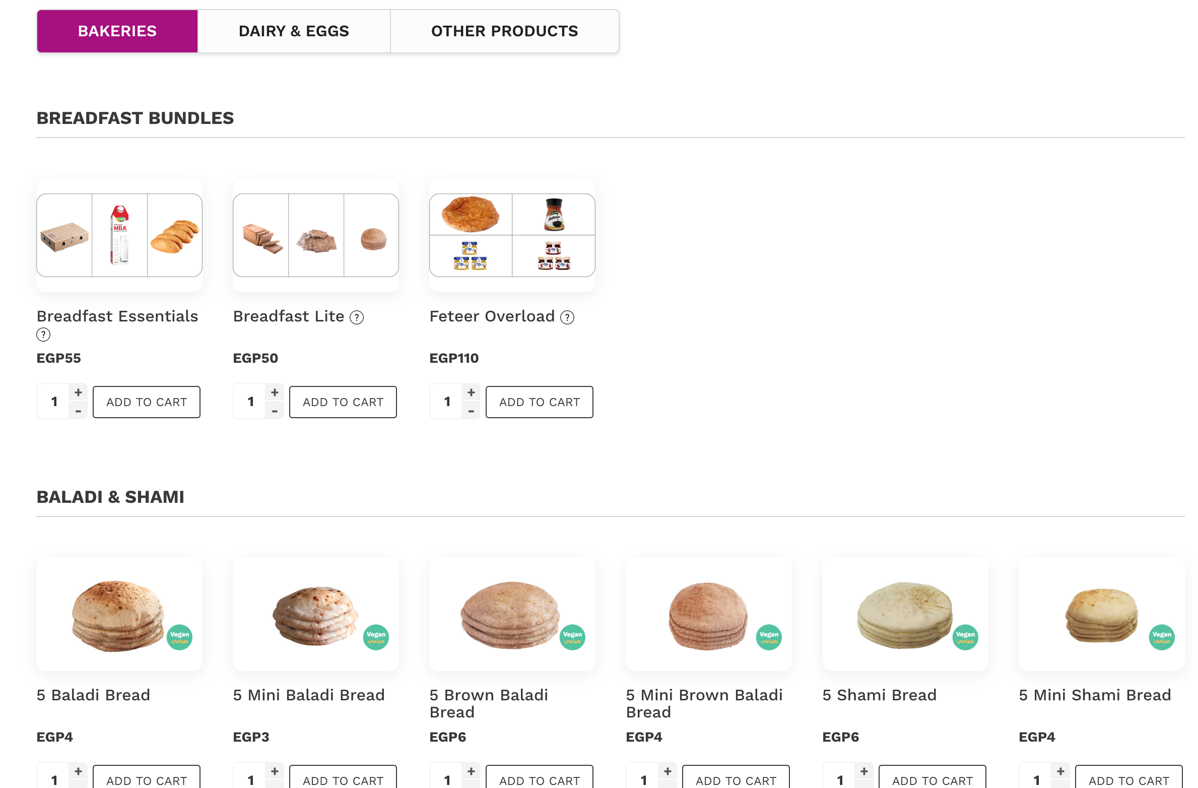Screen dimensions: 1198x788
Task: Click Vegan badge on 5 Shami Bread
Action: click(965, 637)
